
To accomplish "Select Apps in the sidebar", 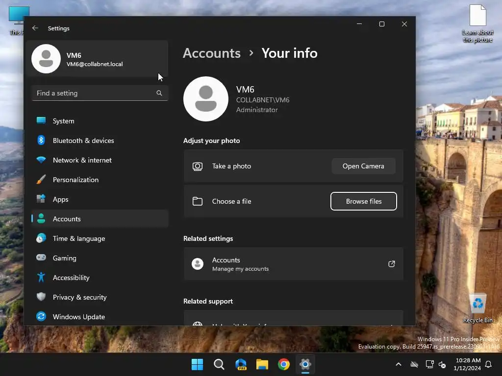I will (x=100, y=199).
